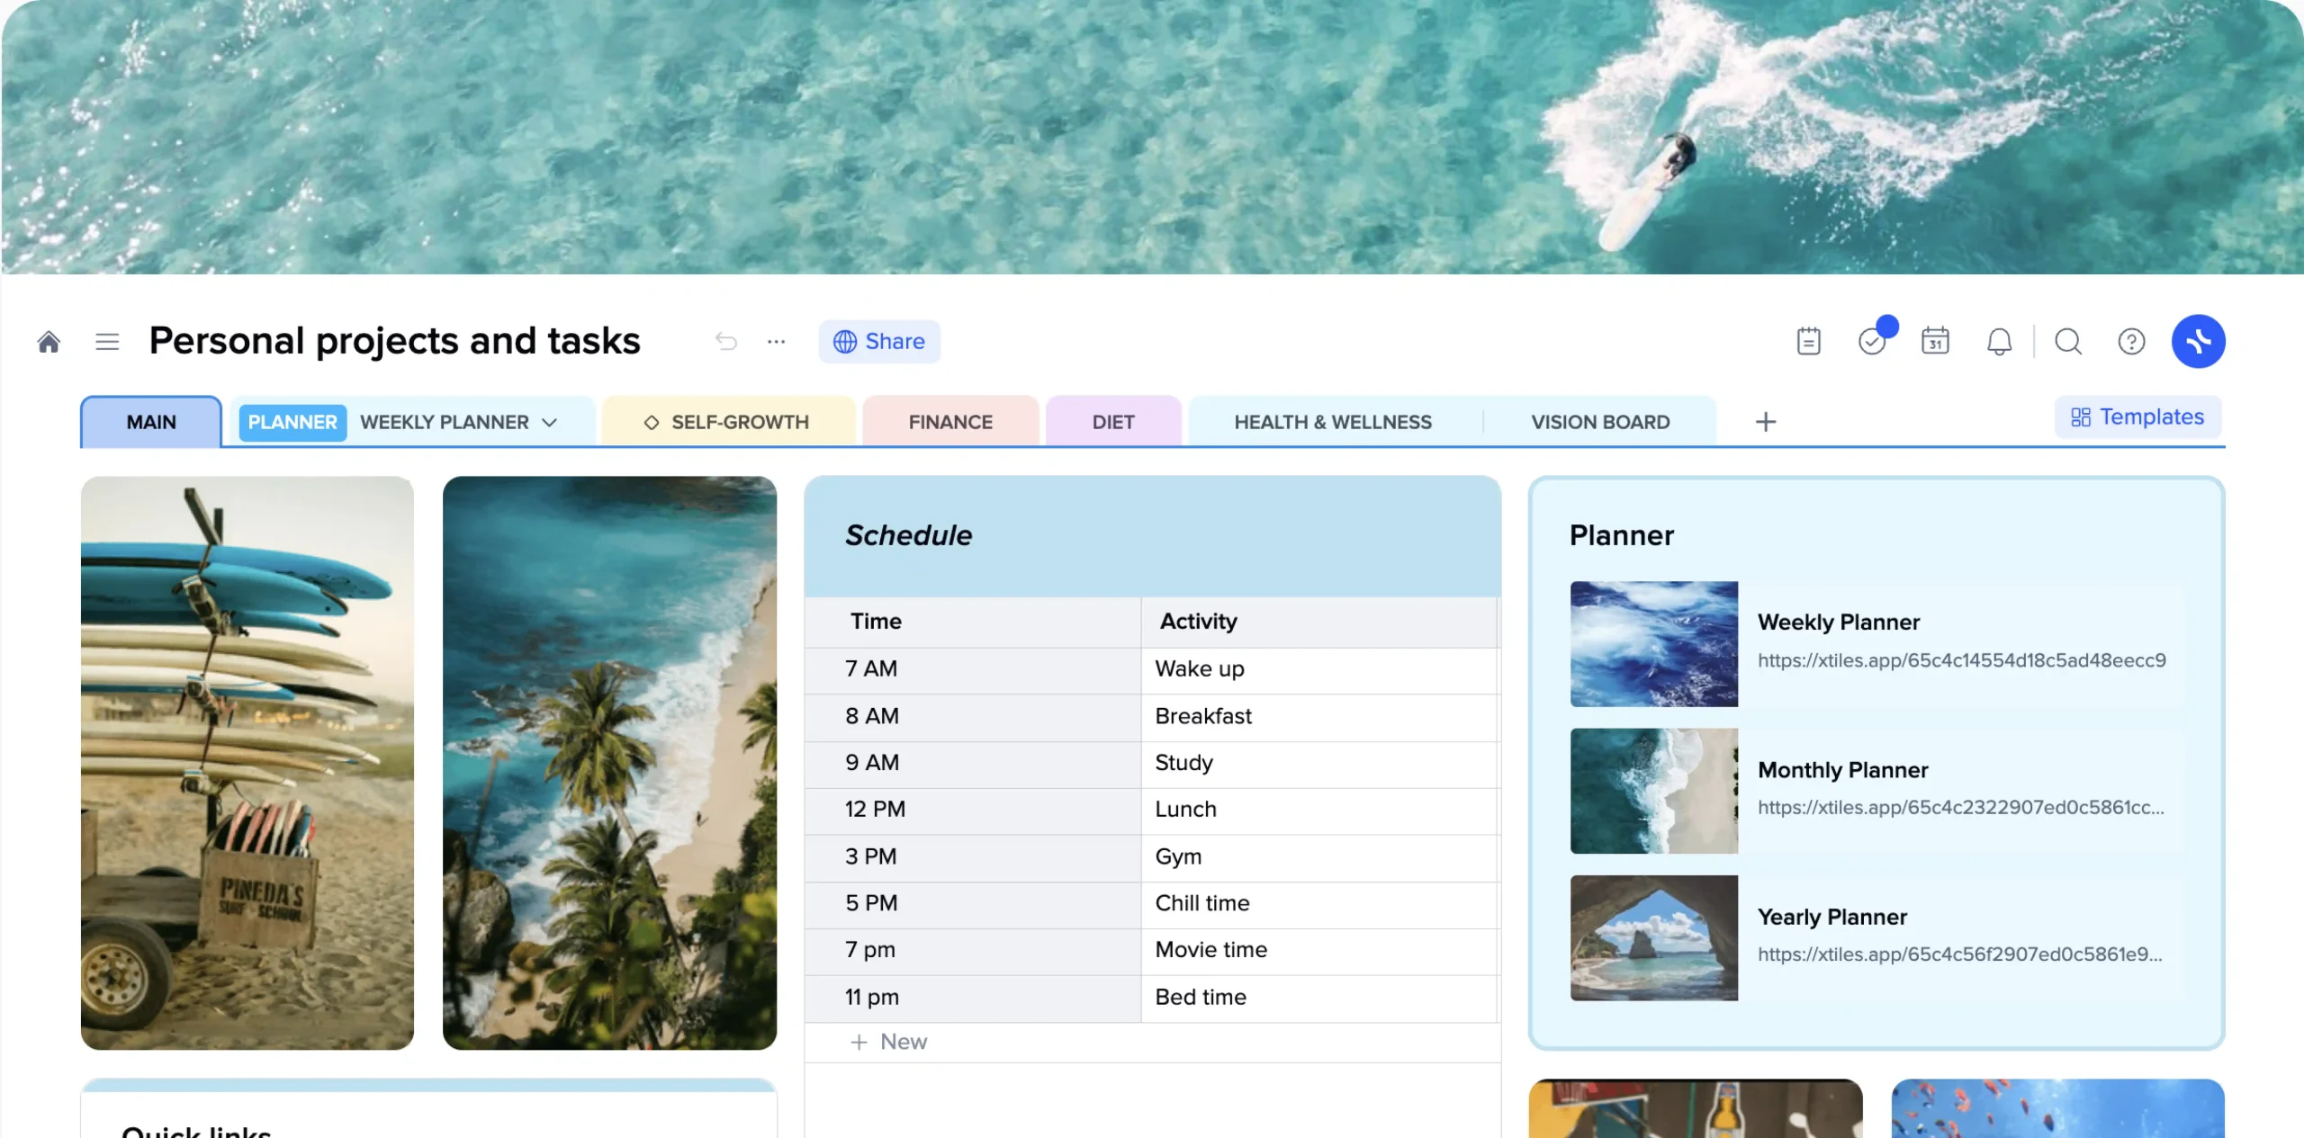
Task: Open the search icon in top bar
Action: [x=2066, y=341]
